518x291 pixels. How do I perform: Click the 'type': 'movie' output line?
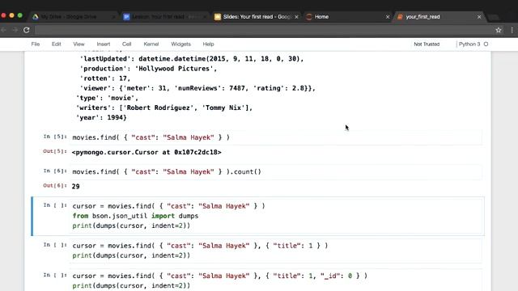107,98
